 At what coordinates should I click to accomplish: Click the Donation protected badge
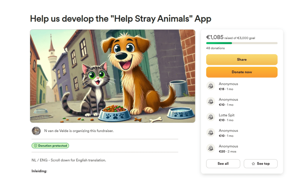coord(50,146)
